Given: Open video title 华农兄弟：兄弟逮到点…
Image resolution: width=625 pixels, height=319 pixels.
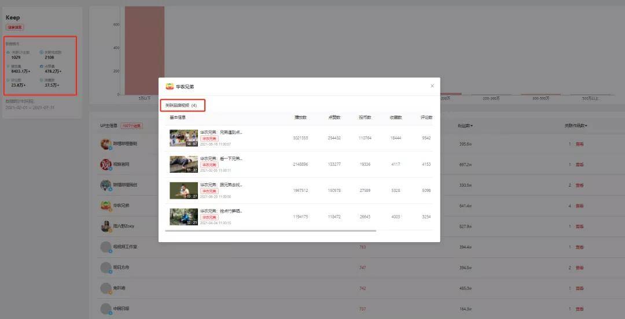Looking at the screenshot, I should (x=221, y=132).
